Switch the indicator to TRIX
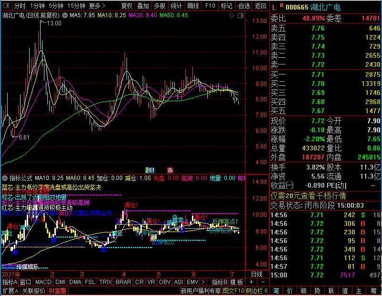Viewport: 382px width, 296px height. pyautogui.click(x=106, y=282)
